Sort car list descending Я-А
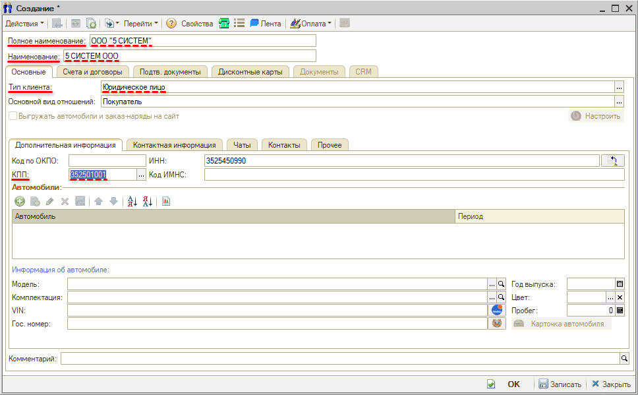The image size is (638, 395). [148, 201]
